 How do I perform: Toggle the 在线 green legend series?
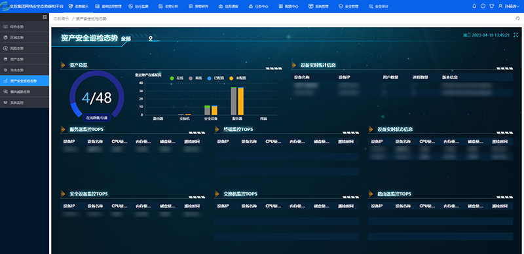point(177,78)
